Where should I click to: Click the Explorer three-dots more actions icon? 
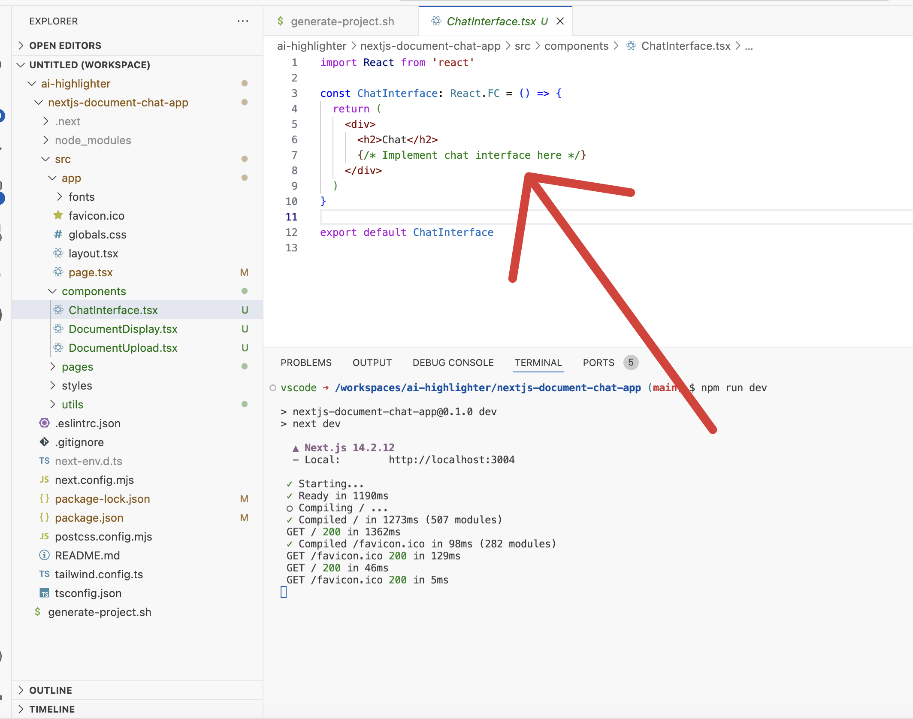tap(242, 21)
